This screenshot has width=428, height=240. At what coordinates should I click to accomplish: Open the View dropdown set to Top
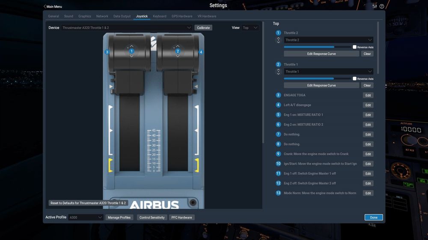pos(250,28)
